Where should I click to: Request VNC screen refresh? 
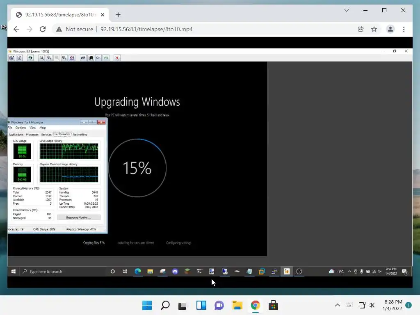(30, 57)
